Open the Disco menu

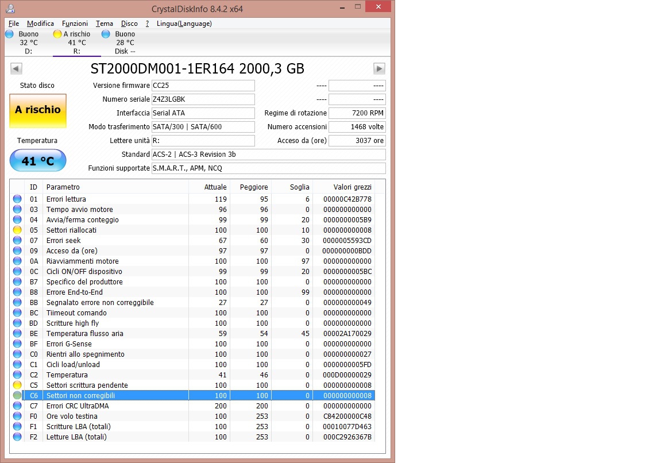click(129, 24)
